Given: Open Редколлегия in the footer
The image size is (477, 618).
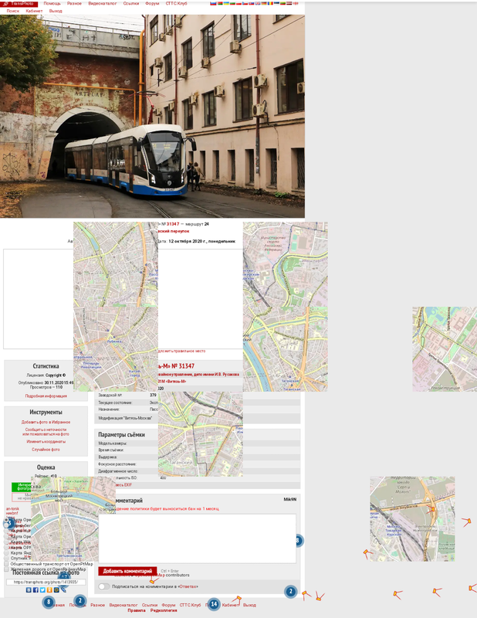Looking at the screenshot, I should (x=164, y=610).
